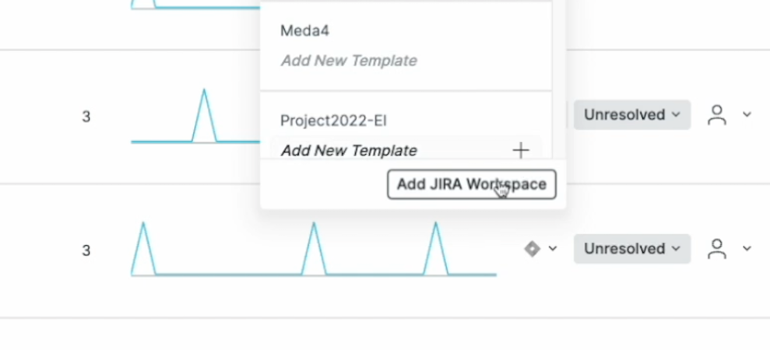Choose Add New Template under Project2022-EI

point(348,150)
